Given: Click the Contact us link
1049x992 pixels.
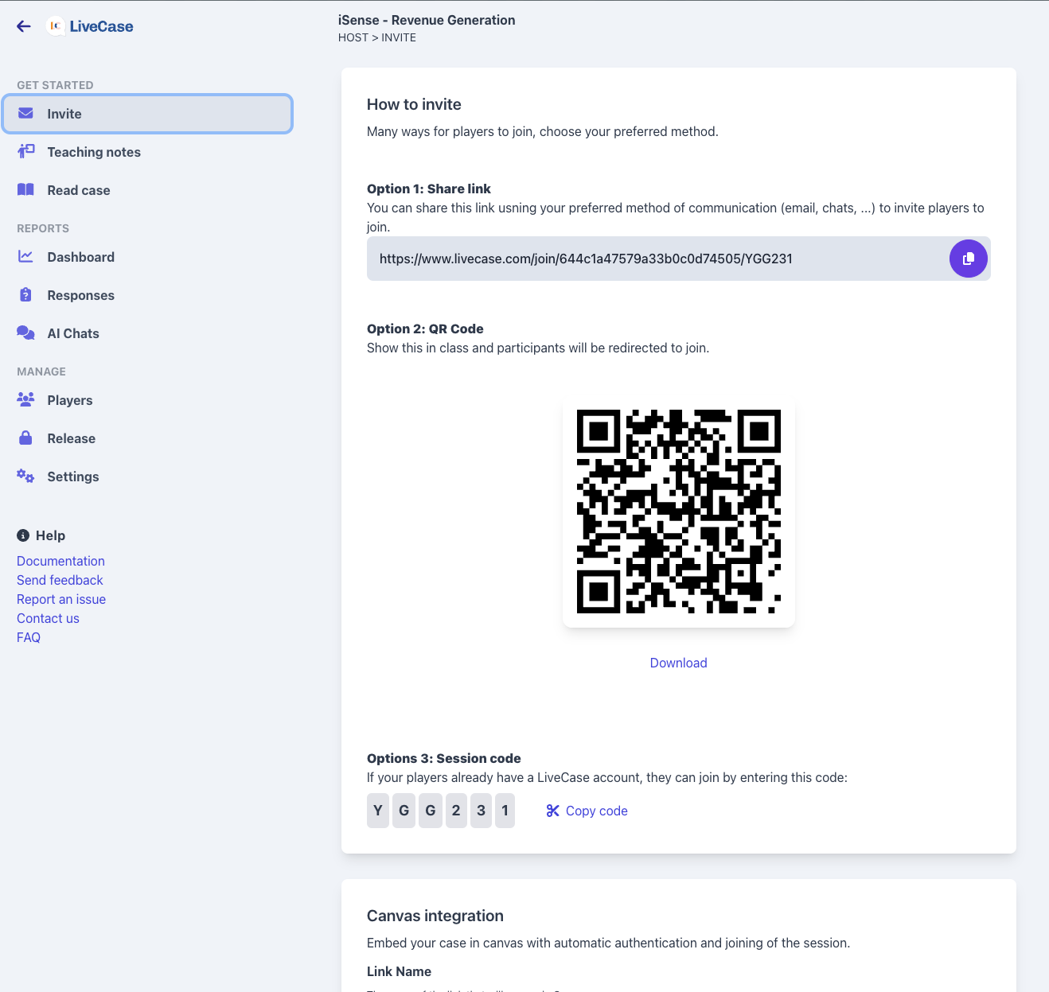Looking at the screenshot, I should coord(48,618).
